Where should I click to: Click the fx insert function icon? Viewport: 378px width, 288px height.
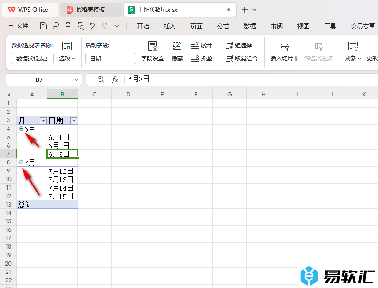[115, 80]
